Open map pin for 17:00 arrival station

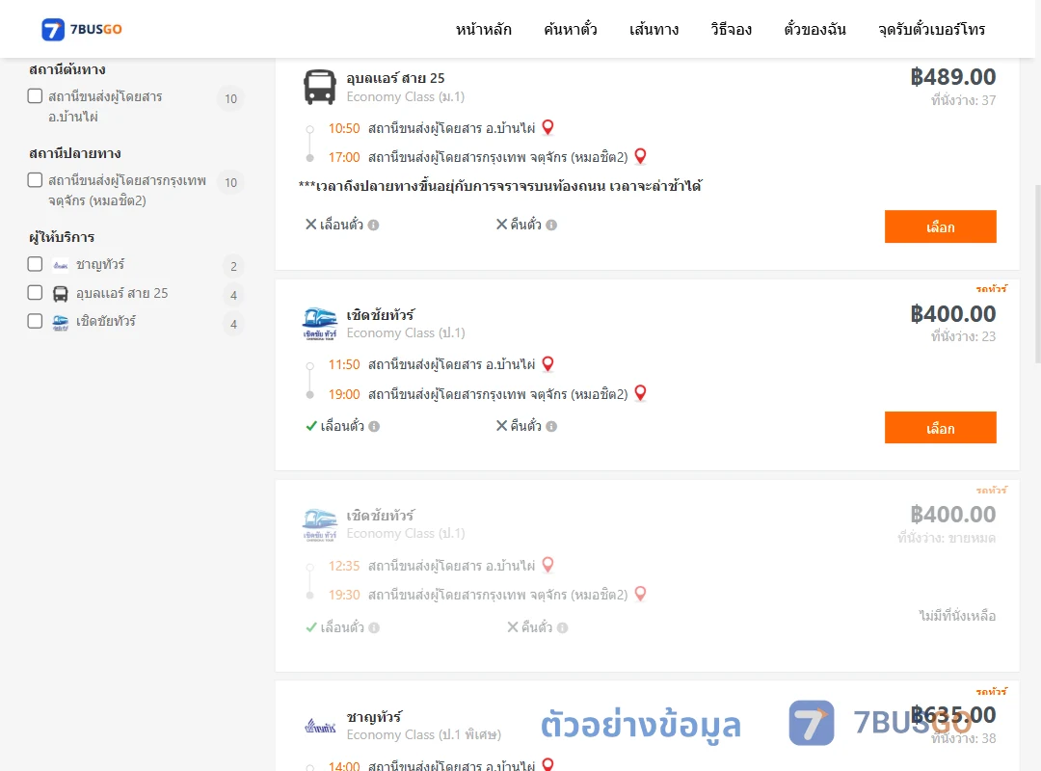coord(640,156)
